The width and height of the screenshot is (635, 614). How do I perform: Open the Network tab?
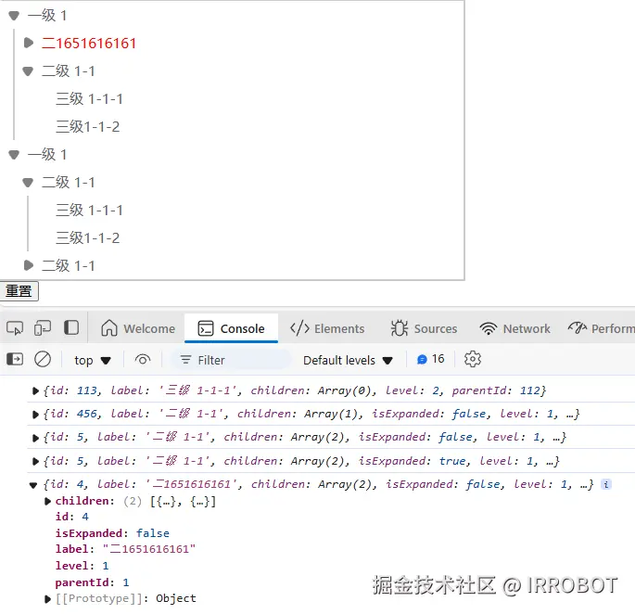click(x=514, y=328)
